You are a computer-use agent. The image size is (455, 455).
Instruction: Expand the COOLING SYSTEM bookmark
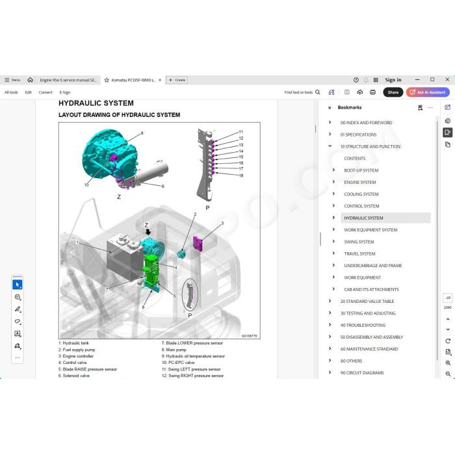click(333, 194)
